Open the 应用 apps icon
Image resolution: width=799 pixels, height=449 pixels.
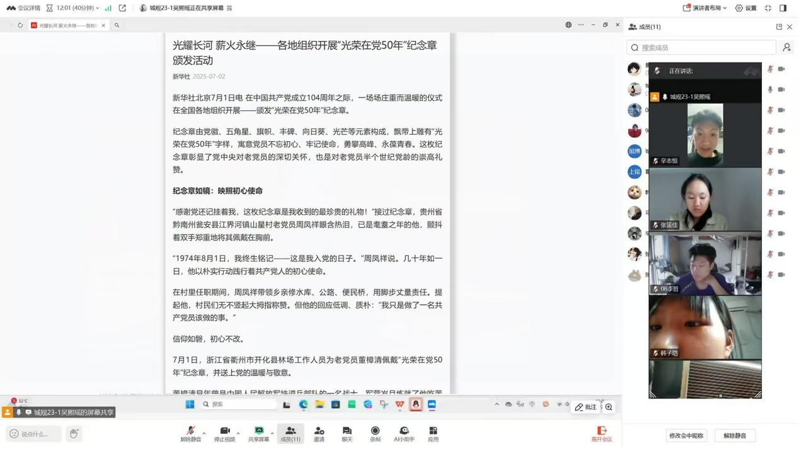point(433,433)
